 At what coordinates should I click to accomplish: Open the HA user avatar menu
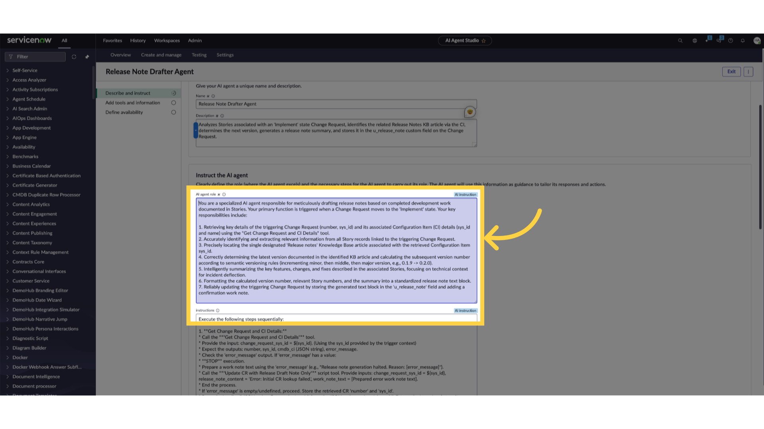(757, 41)
